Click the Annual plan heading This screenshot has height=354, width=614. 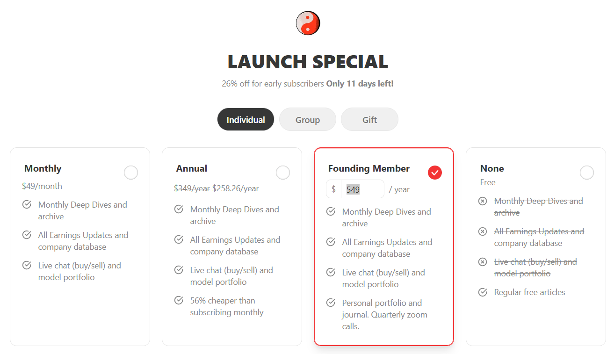[x=192, y=168]
